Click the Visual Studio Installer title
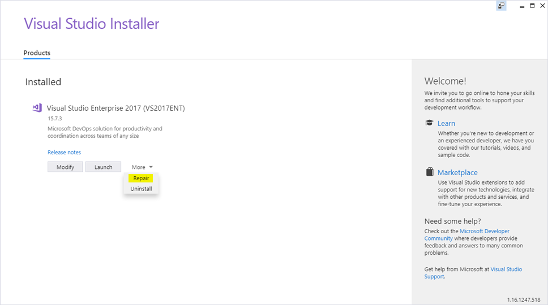The image size is (548, 305). (92, 24)
